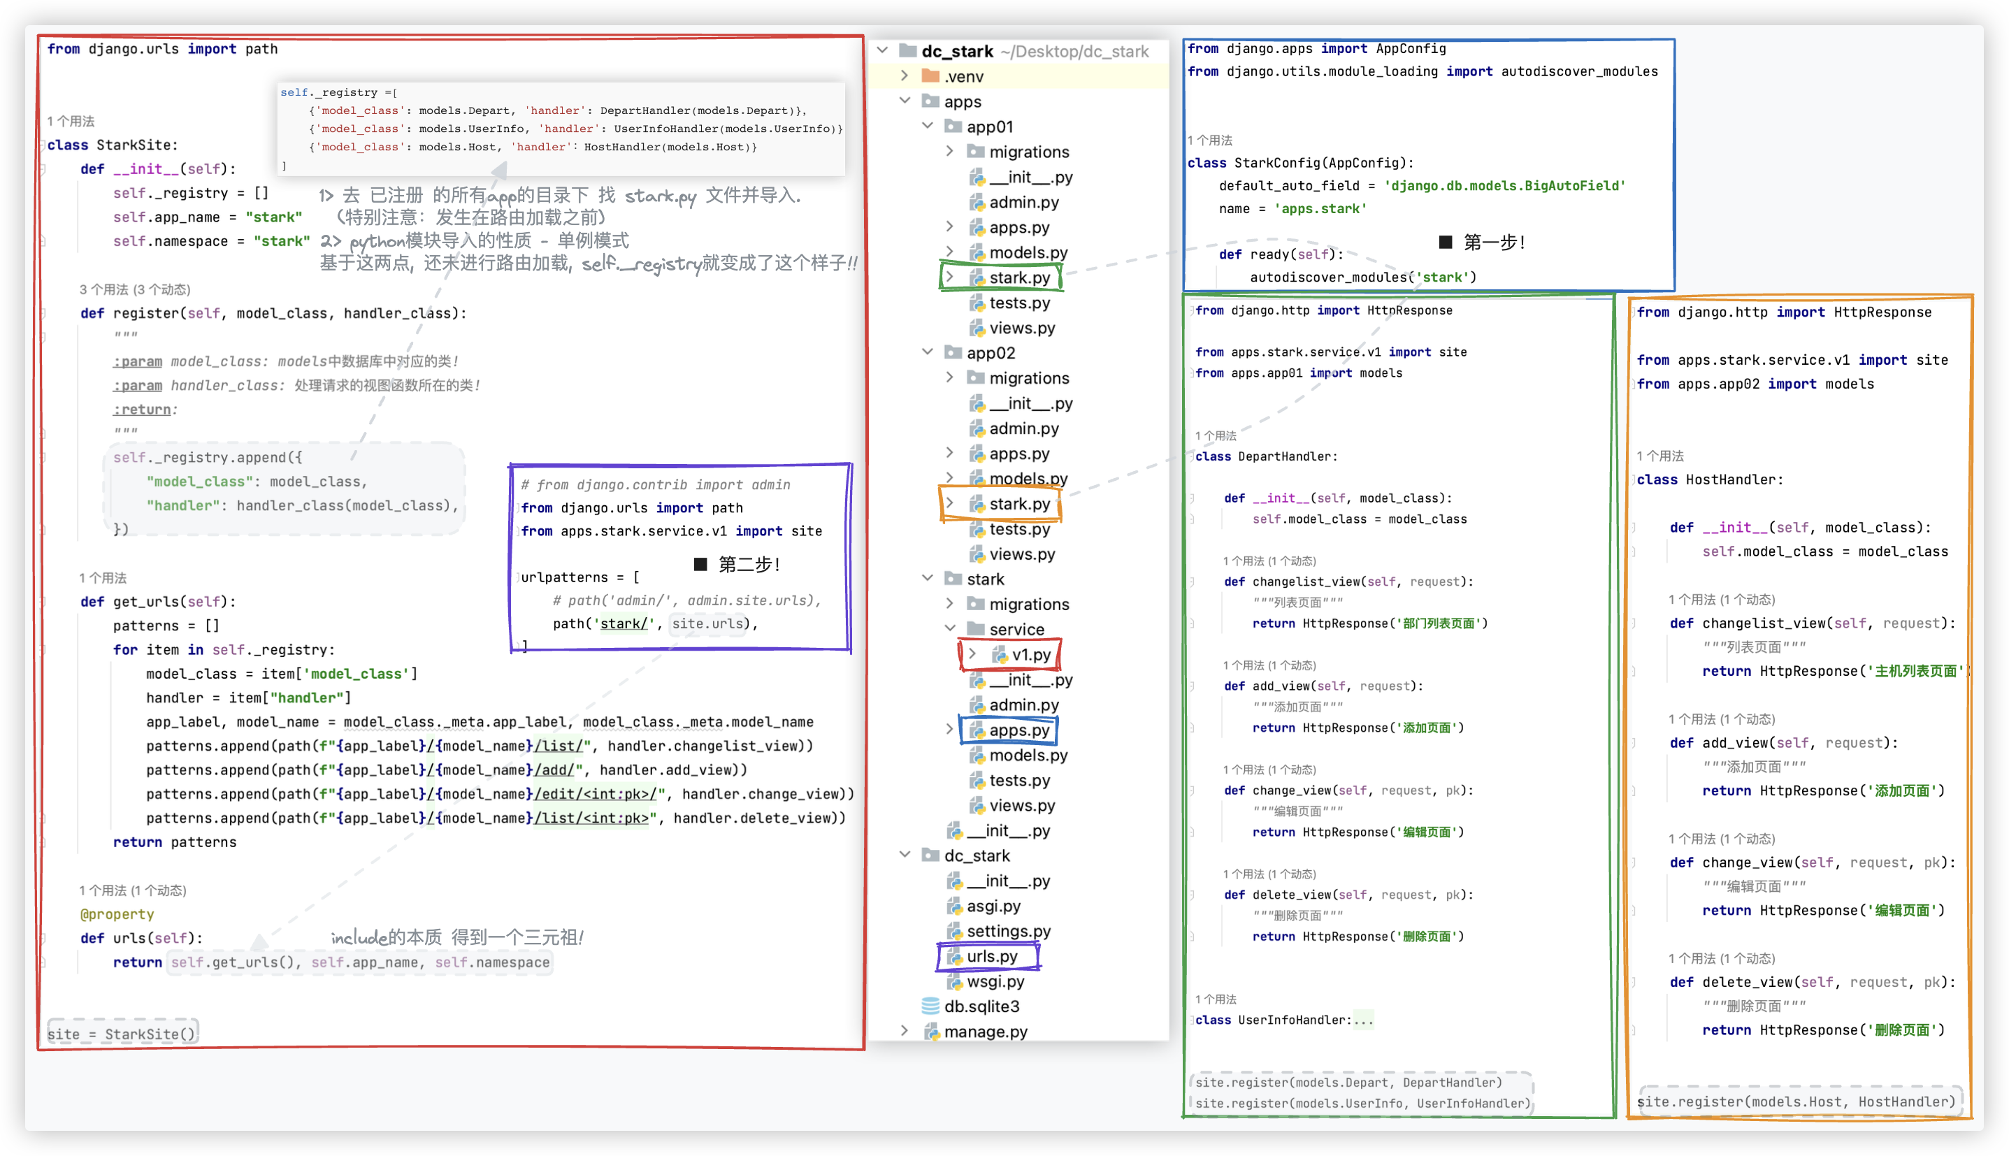Open stark.py file in app01

(1018, 277)
